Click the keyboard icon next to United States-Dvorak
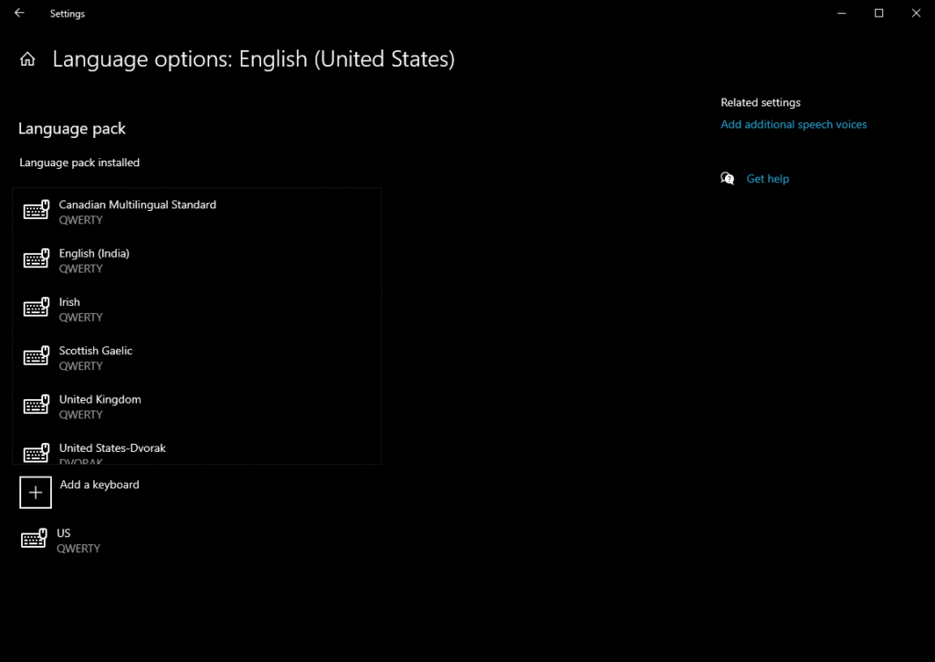The height and width of the screenshot is (662, 935). point(37,453)
